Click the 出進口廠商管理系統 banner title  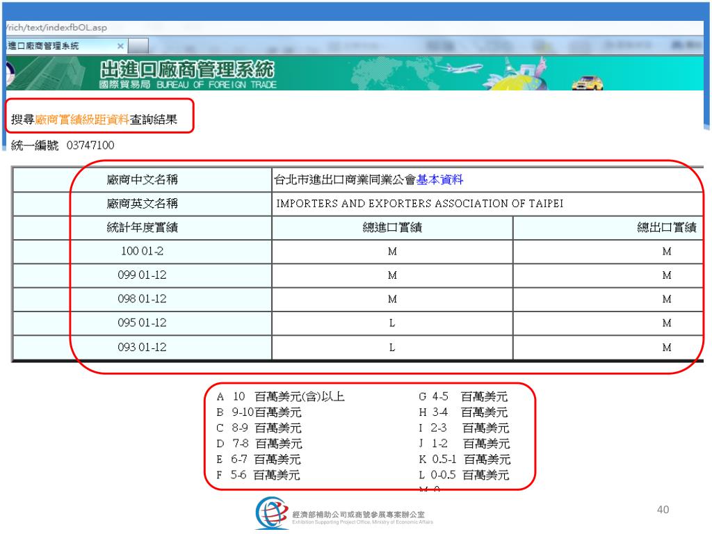pyautogui.click(x=187, y=70)
